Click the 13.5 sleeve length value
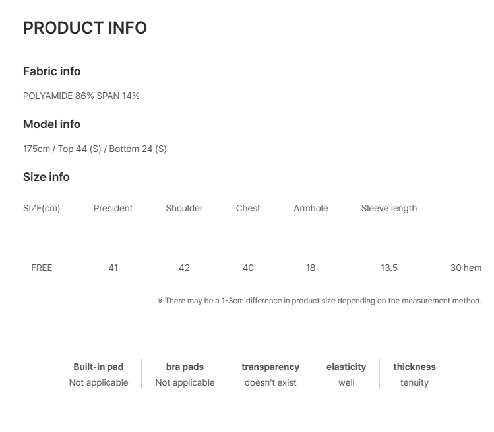The width and height of the screenshot is (494, 432). click(x=389, y=268)
